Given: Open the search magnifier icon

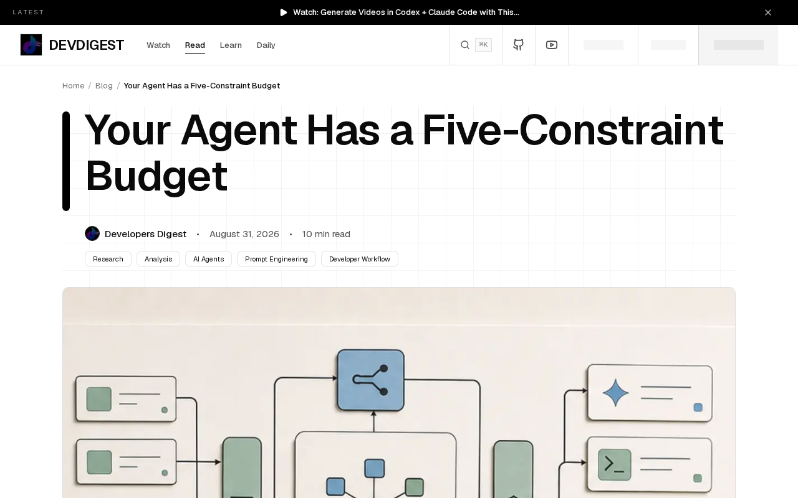Looking at the screenshot, I should (465, 45).
